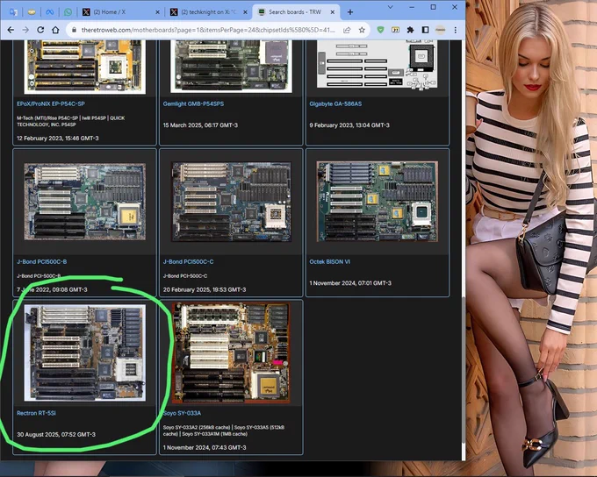Close the 'Search boards - TRW' tab
The width and height of the screenshot is (597, 477).
pos(333,12)
